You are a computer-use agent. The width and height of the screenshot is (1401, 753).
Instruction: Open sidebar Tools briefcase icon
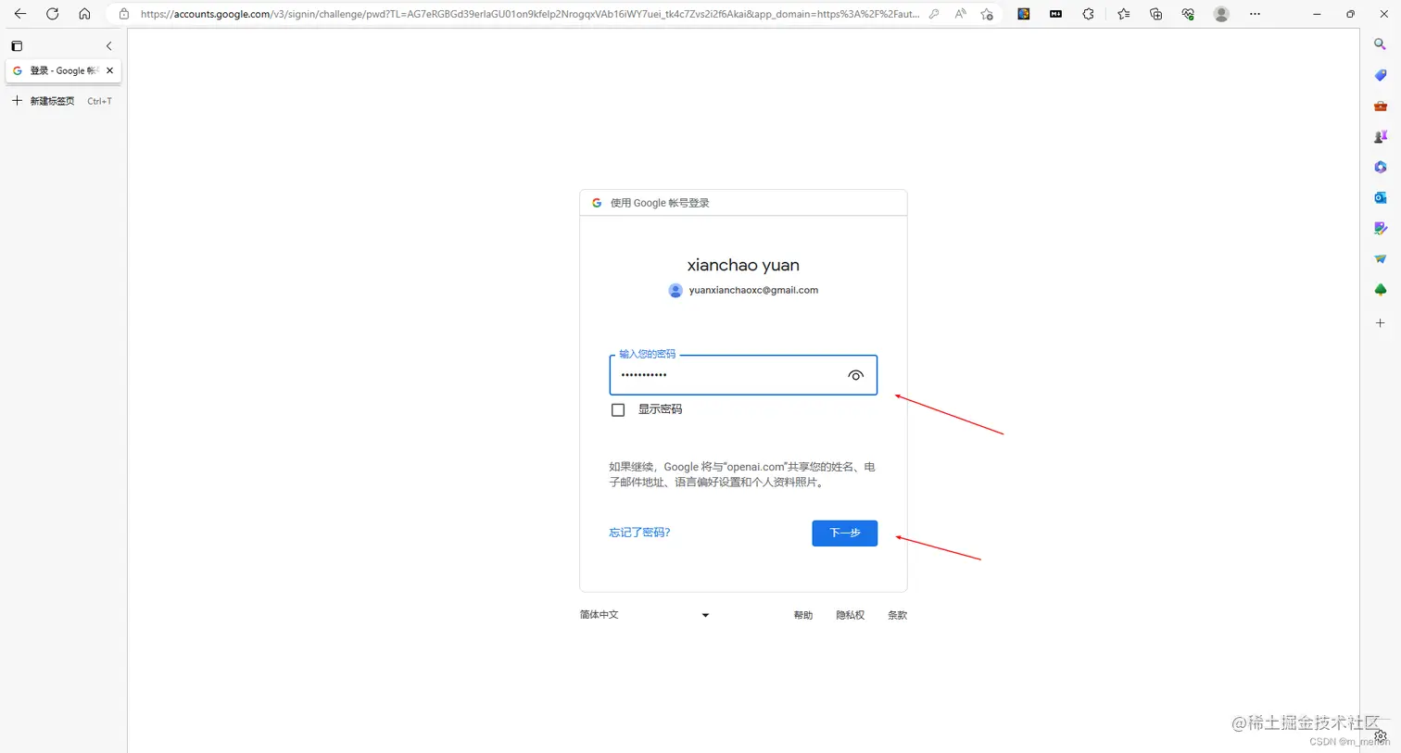1381,106
